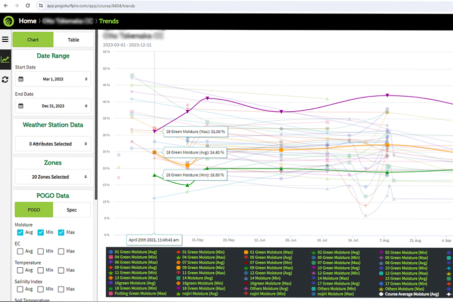Expand the 20 Zones Selected dropdown

[53, 177]
